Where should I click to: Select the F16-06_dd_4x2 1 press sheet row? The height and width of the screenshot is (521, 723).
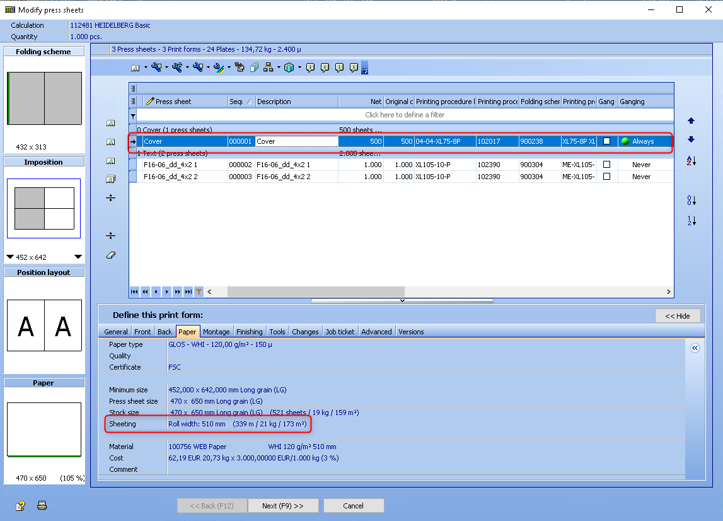[401, 164]
